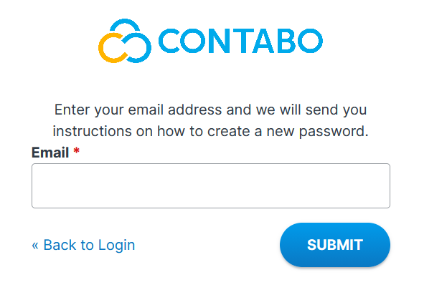Click the Contabo cloud logo icon
This screenshot has width=447, height=290.
(124, 40)
